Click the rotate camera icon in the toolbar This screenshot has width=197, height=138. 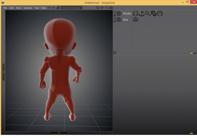pyautogui.click(x=98, y=8)
